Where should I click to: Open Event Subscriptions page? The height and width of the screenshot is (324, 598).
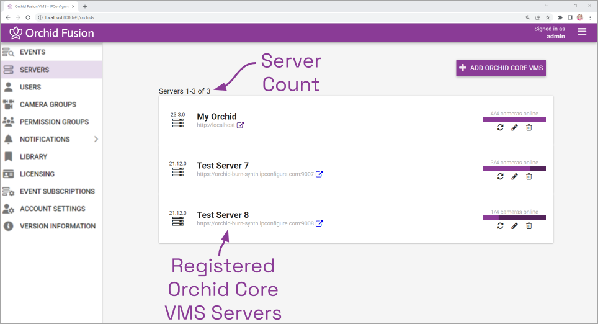(x=51, y=191)
